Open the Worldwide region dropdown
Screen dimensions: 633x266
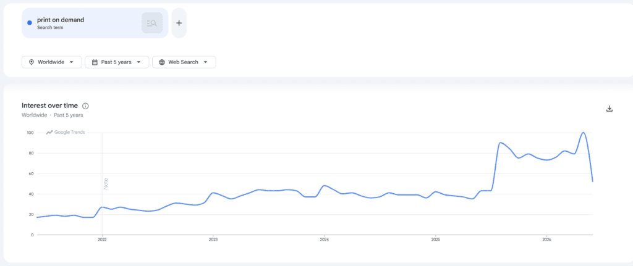click(52, 62)
